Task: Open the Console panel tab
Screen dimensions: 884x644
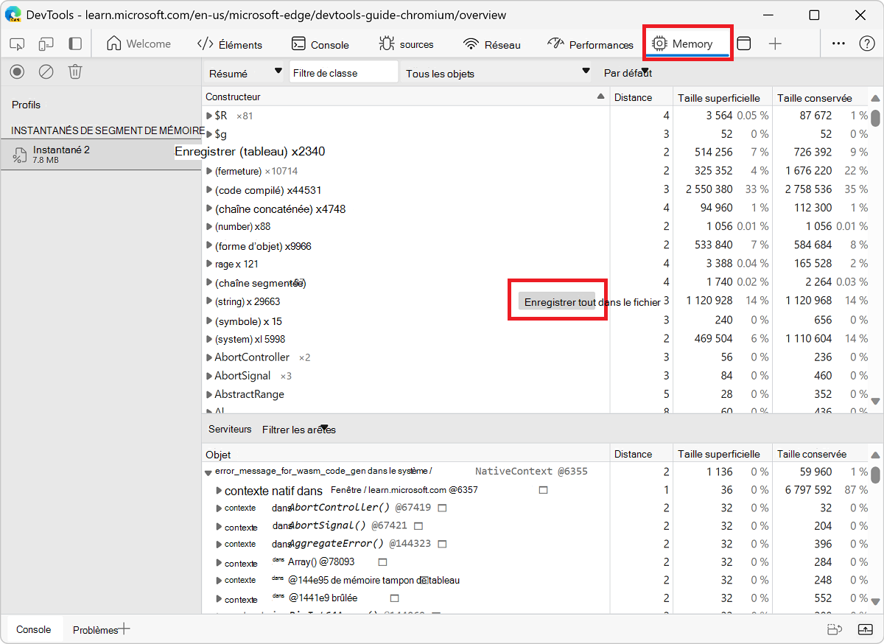Action: point(33,629)
